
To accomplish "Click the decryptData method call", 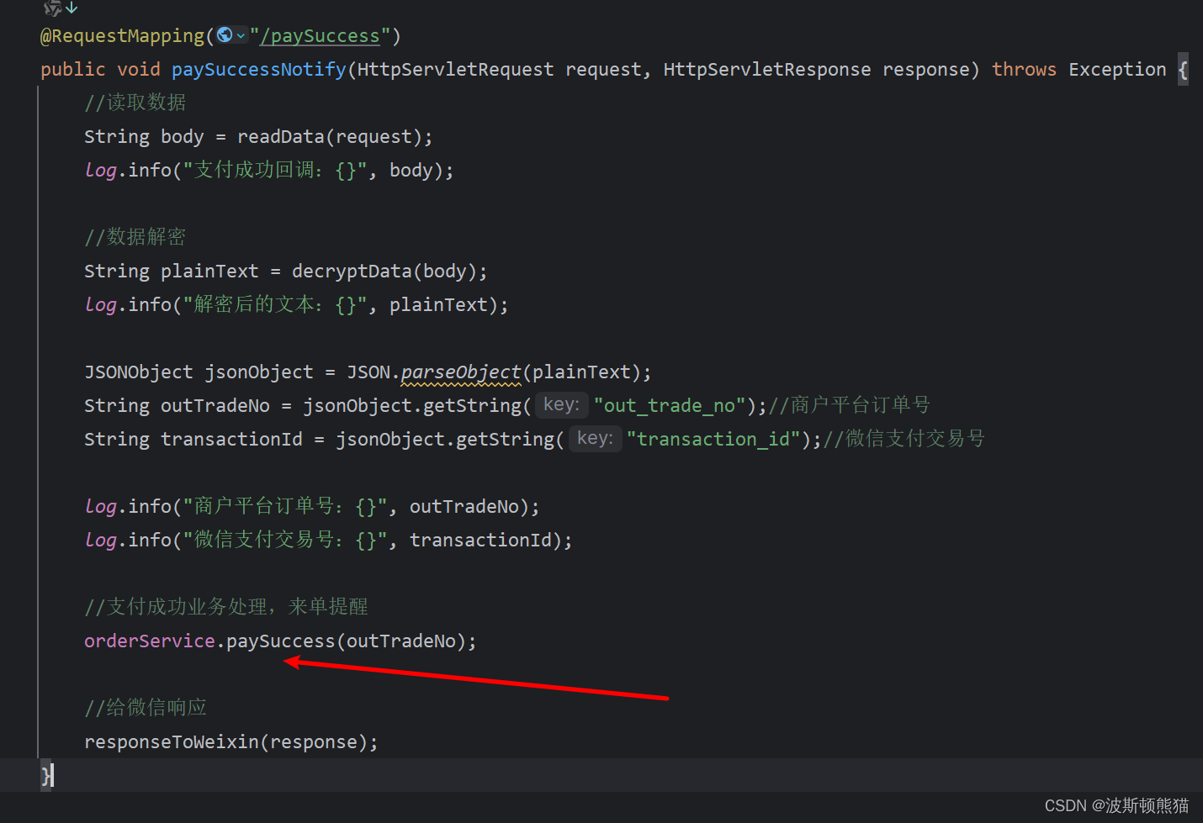I will point(352,272).
